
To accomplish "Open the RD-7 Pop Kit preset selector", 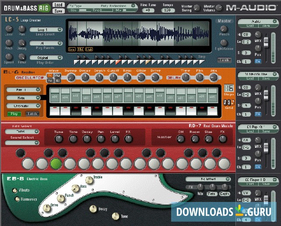I will (257, 127).
